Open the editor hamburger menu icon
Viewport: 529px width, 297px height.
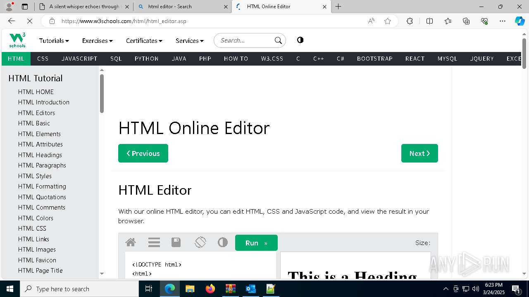[x=154, y=243]
